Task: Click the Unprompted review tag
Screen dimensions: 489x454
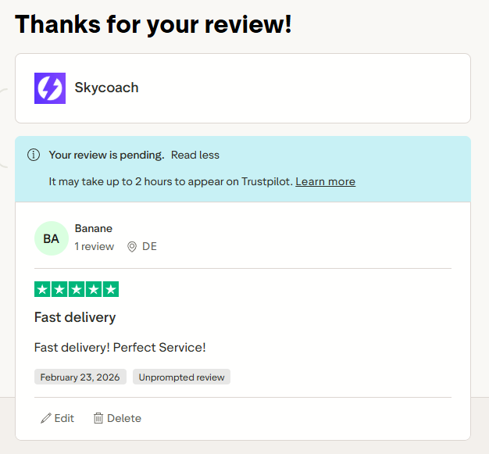Action: coord(181,377)
